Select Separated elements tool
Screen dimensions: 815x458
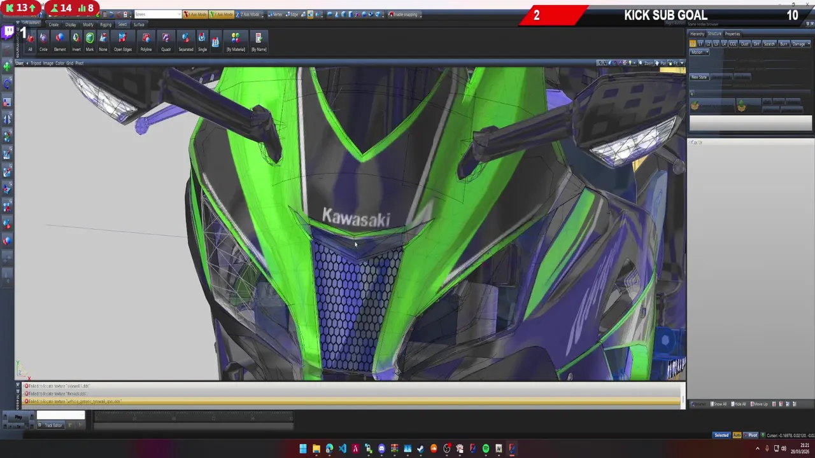186,42
